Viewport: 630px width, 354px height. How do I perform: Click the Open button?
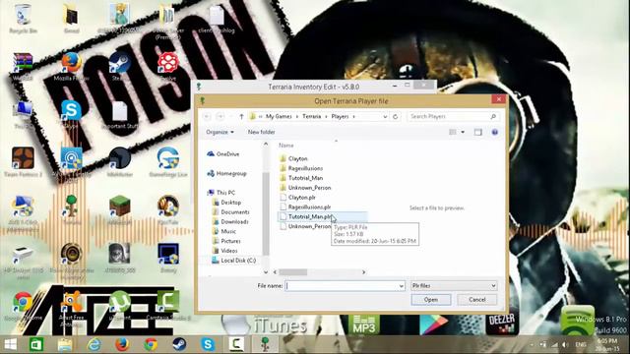tap(431, 300)
